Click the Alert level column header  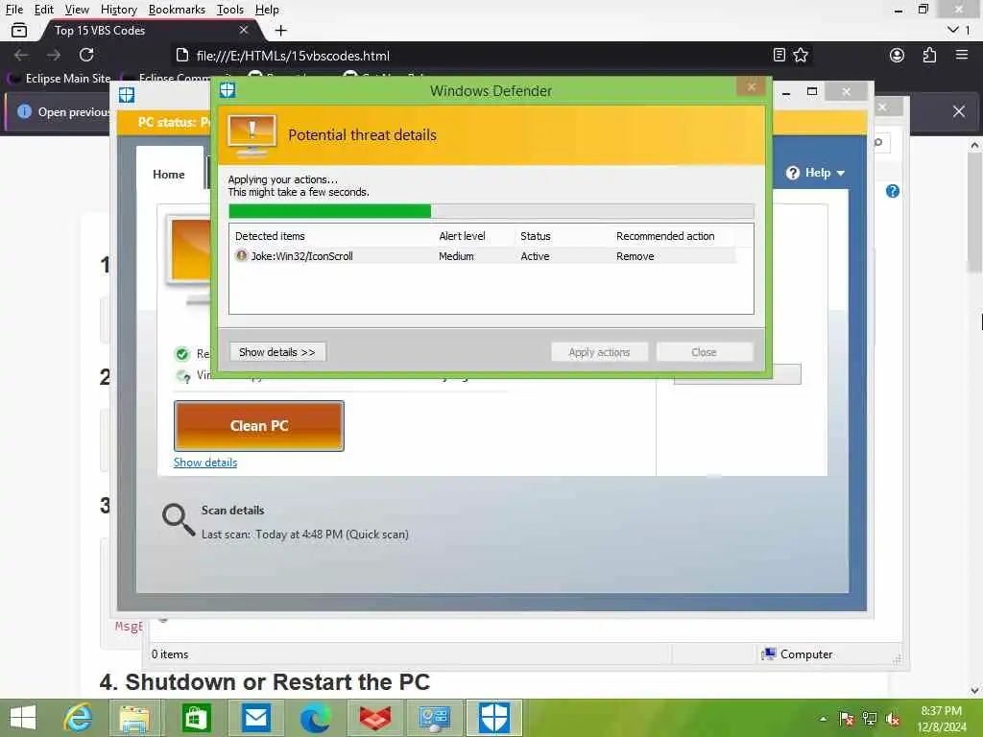pyautogui.click(x=462, y=236)
